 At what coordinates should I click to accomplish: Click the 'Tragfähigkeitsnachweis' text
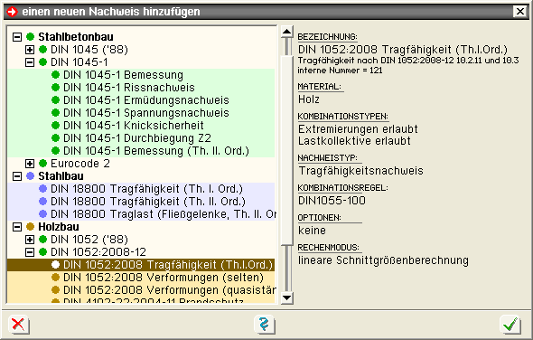click(x=361, y=171)
